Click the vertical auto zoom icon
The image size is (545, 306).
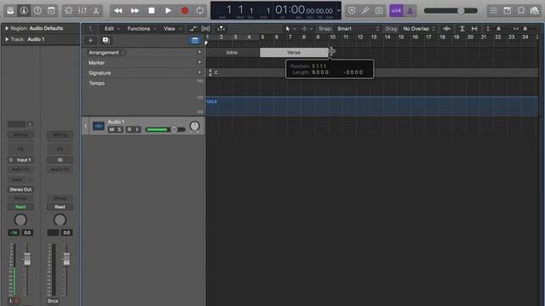(462, 29)
